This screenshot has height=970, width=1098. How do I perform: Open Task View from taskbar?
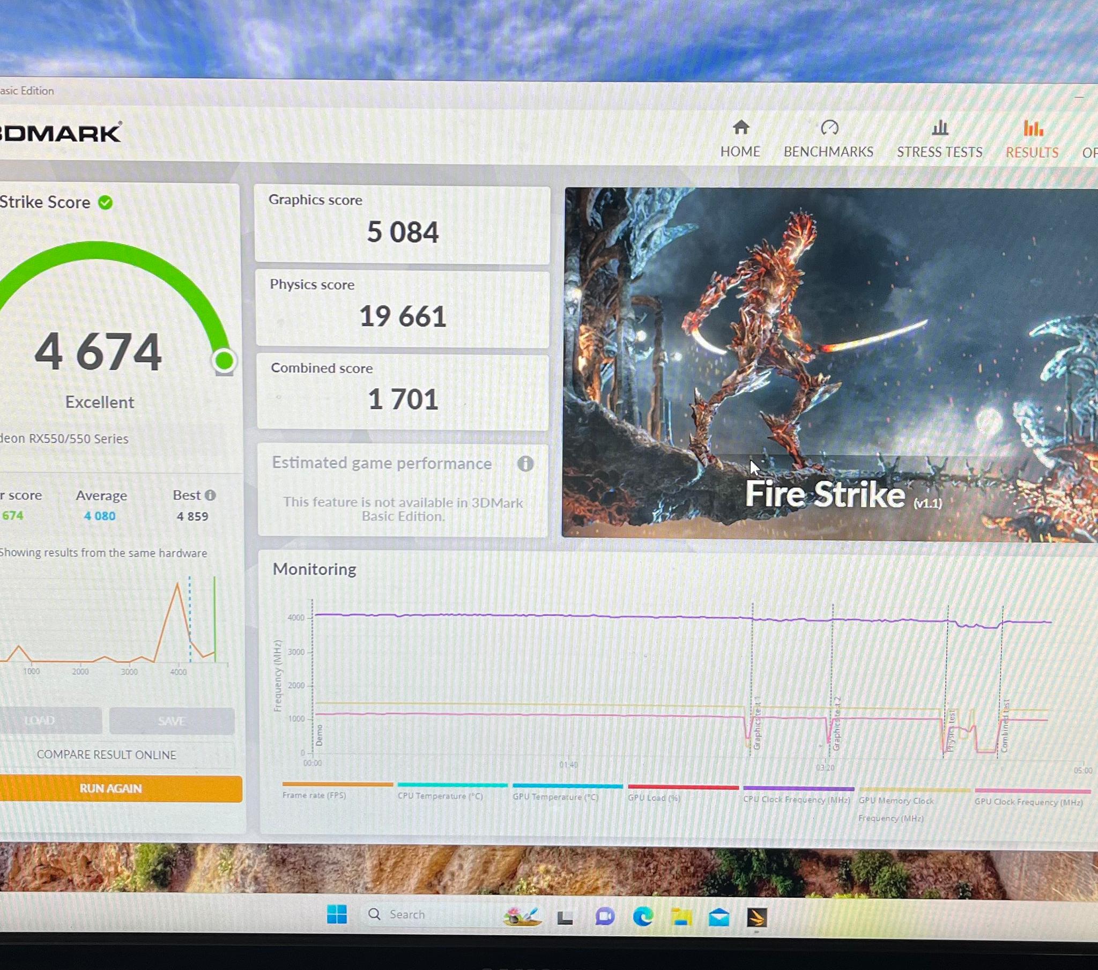pos(565,917)
